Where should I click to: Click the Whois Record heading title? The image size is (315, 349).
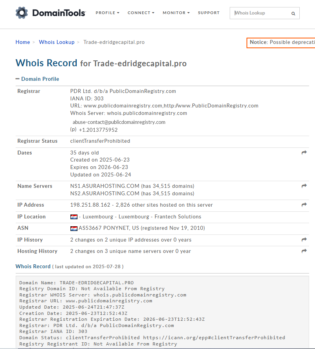tap(101, 63)
